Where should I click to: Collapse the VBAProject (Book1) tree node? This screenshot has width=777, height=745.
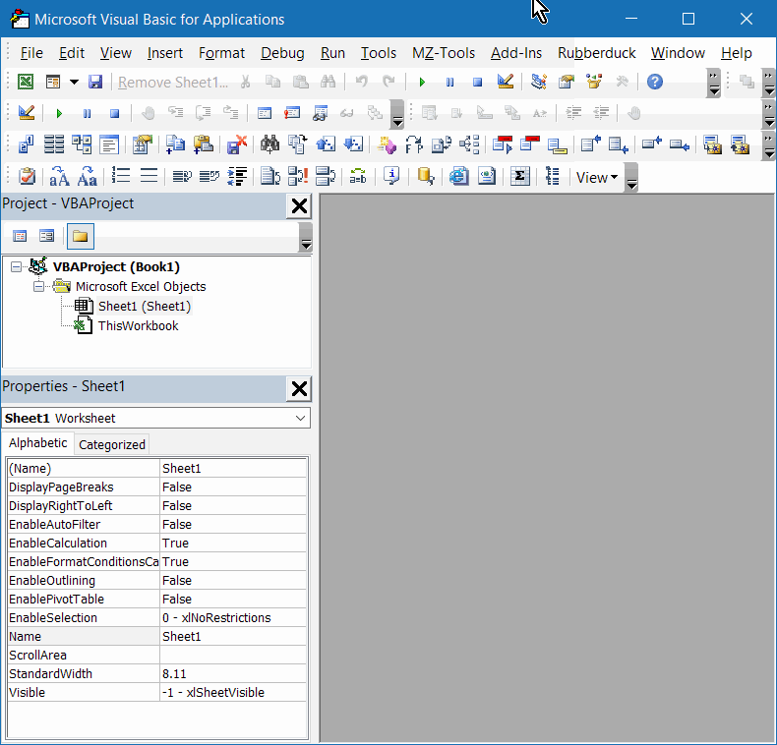click(17, 267)
